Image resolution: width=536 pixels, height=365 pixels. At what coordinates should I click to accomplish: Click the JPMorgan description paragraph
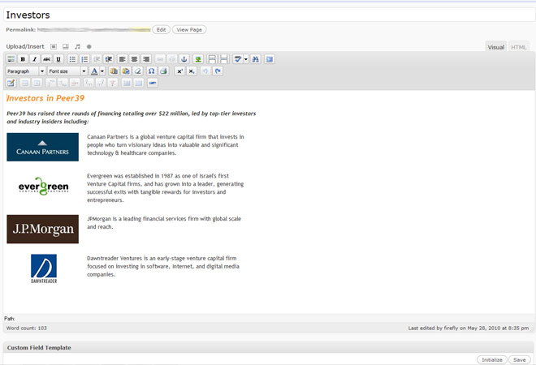click(164, 222)
